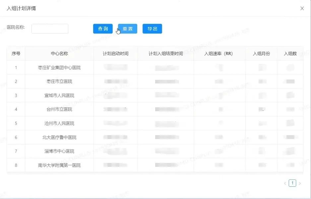Screen dimensions: 311x199
Task: Select the 北大医疗鲁中医院 row
Action: coord(155,137)
